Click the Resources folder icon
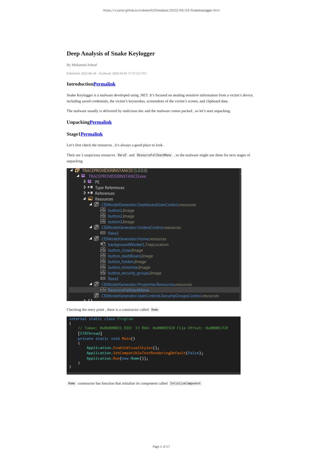 90,199
